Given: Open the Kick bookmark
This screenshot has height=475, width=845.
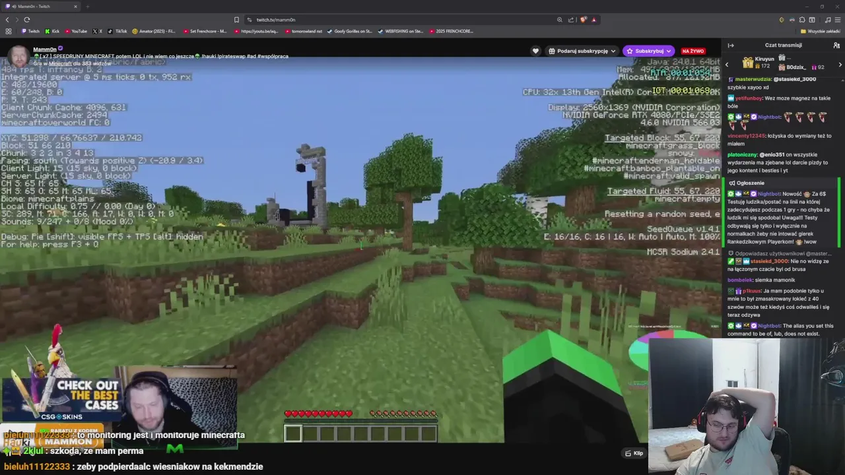Looking at the screenshot, I should coord(52,31).
